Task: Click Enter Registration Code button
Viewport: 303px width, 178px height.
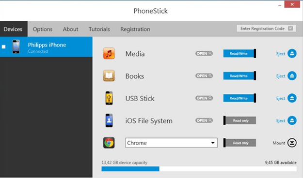Action: [266, 29]
